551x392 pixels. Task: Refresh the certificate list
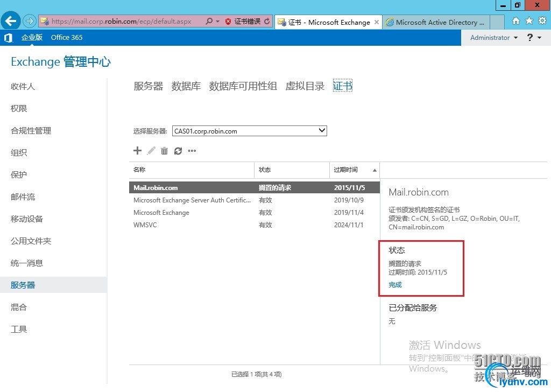click(x=178, y=151)
